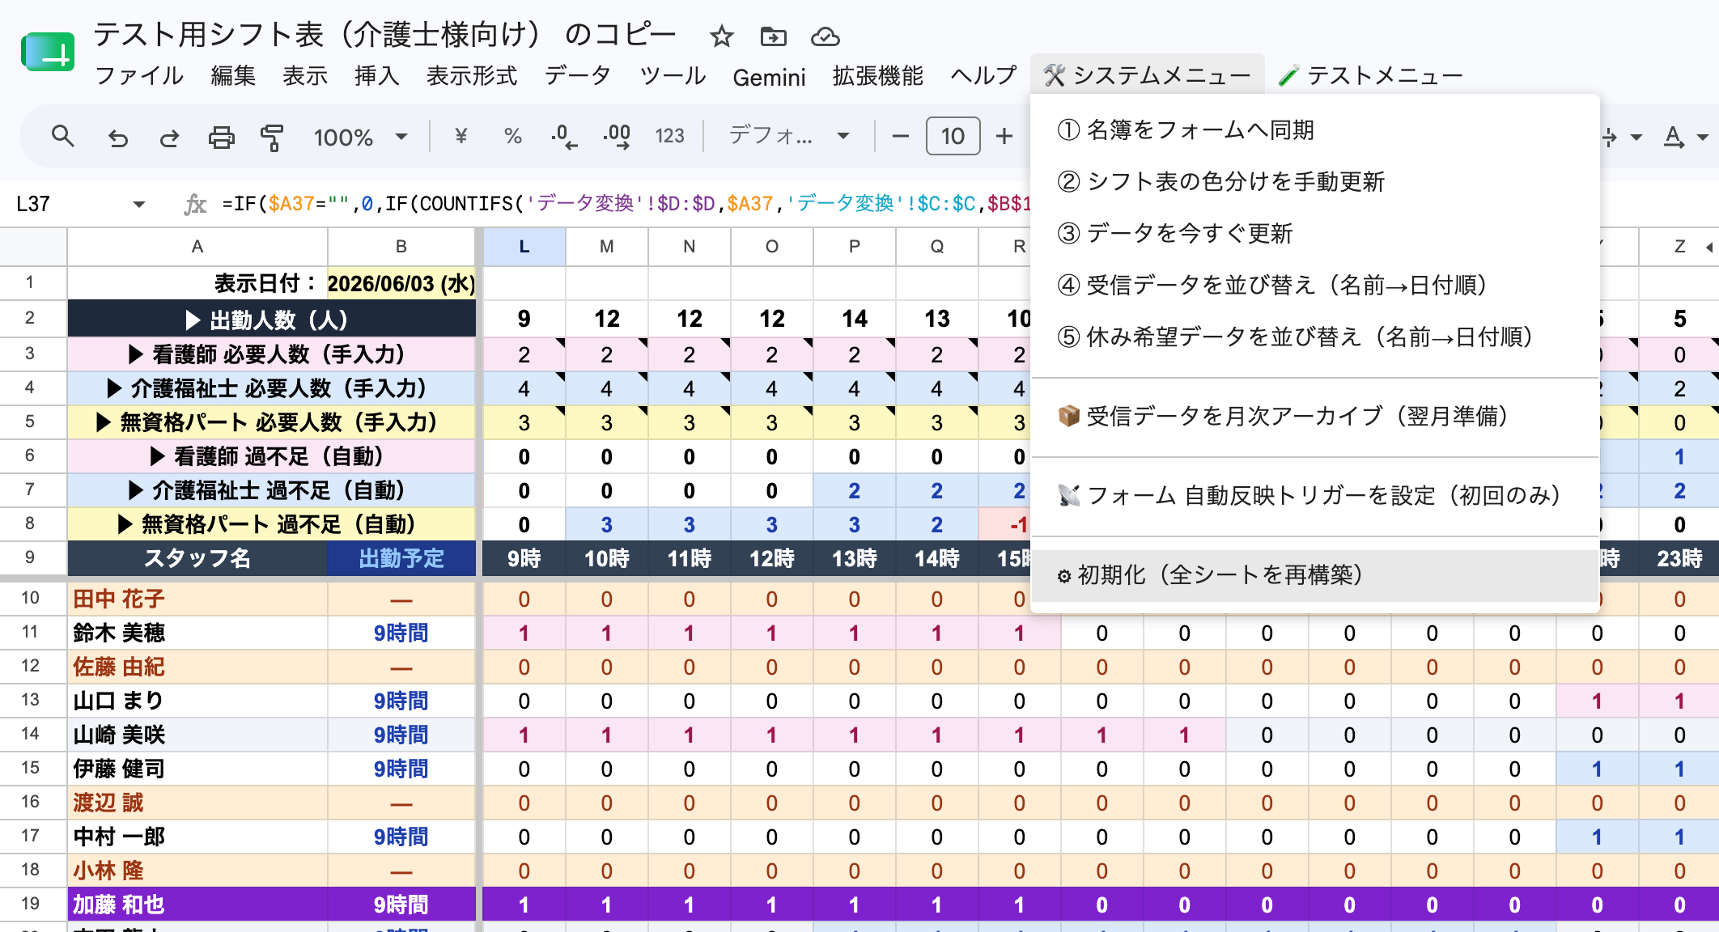Click the Google Sheets home icon
This screenshot has width=1719, height=932.
[x=48, y=53]
